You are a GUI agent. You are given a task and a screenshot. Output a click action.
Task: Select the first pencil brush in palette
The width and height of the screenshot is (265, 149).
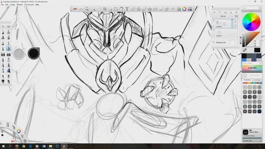[x=3, y=32]
